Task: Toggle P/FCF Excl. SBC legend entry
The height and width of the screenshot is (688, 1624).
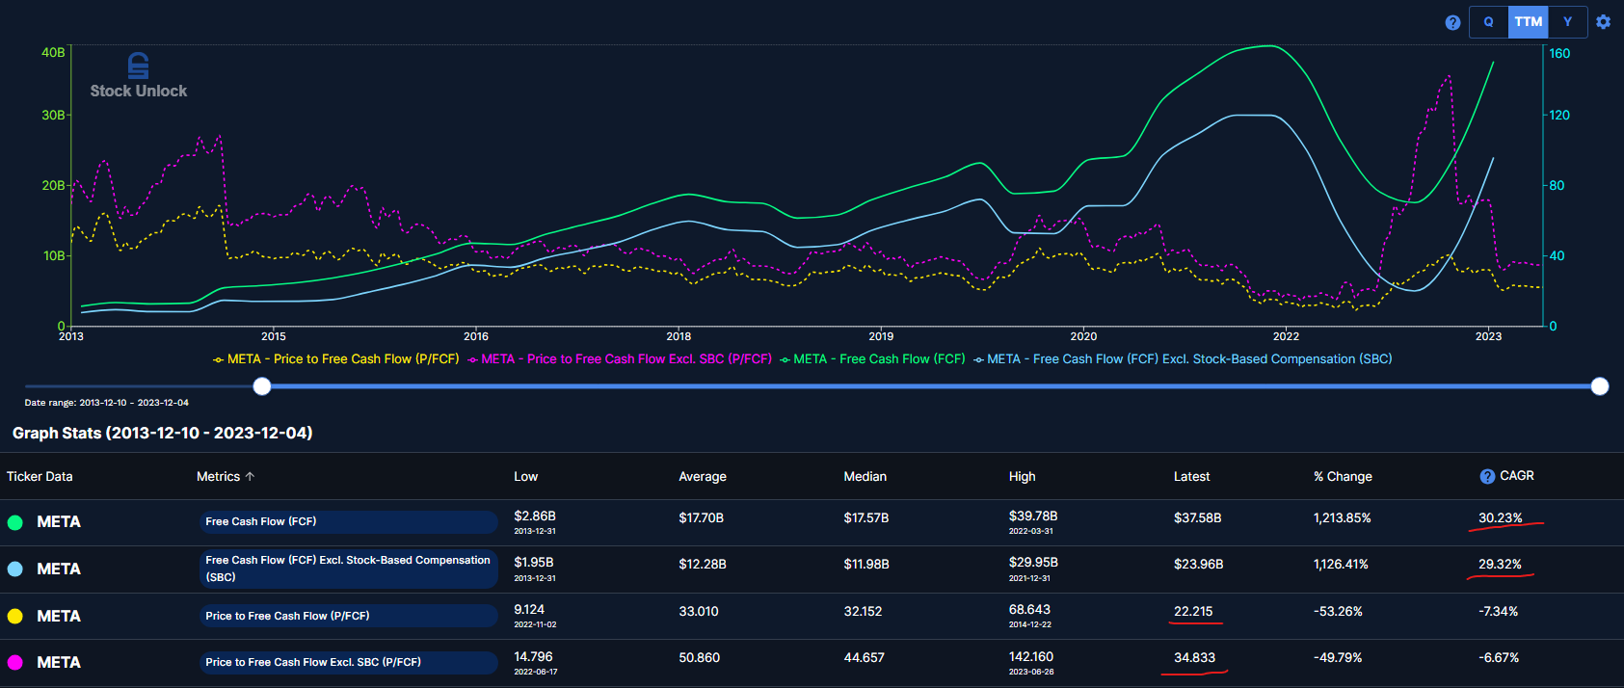Action: pos(620,358)
